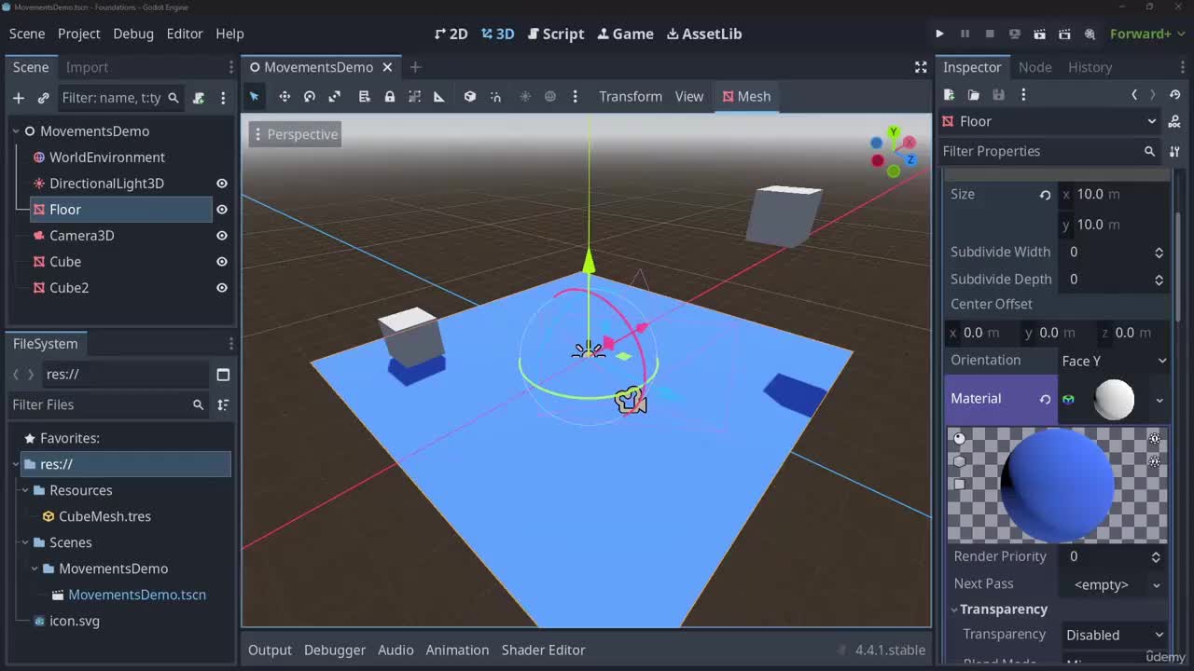Open the AssetLib workspace

click(704, 34)
